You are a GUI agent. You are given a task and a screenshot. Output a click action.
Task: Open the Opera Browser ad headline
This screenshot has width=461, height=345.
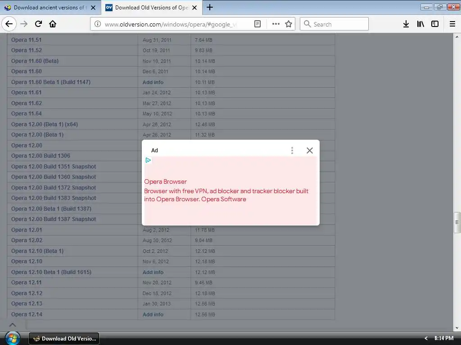point(165,181)
